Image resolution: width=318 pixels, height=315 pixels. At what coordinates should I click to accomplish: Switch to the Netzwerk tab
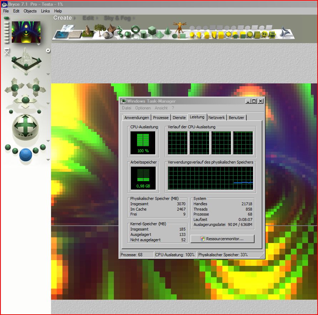coord(216,118)
